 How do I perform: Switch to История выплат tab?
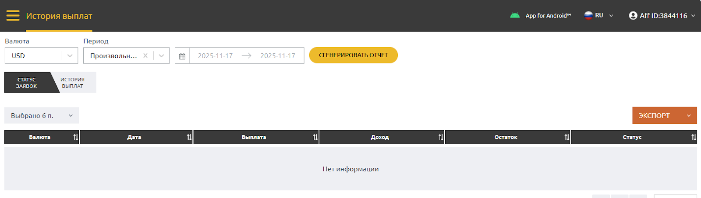tap(73, 83)
